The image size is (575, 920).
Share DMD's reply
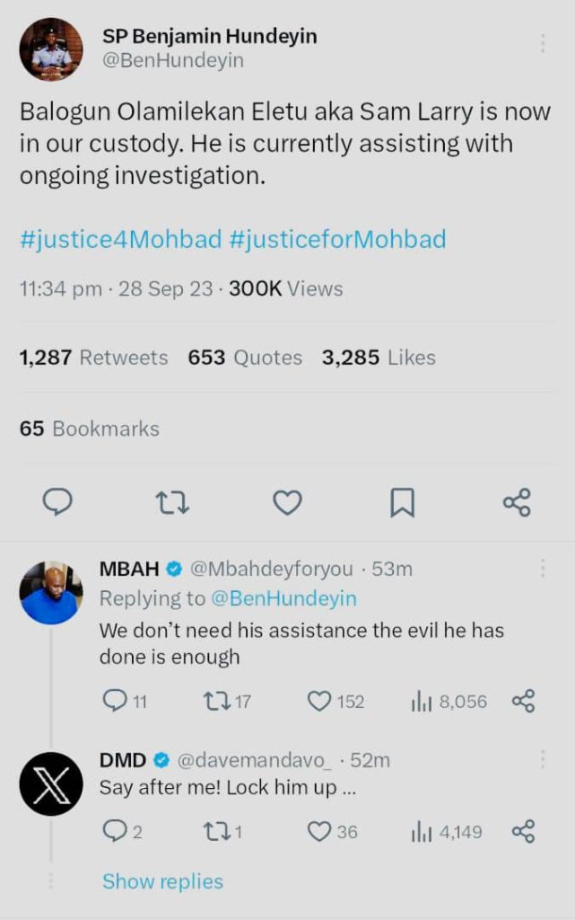(523, 832)
